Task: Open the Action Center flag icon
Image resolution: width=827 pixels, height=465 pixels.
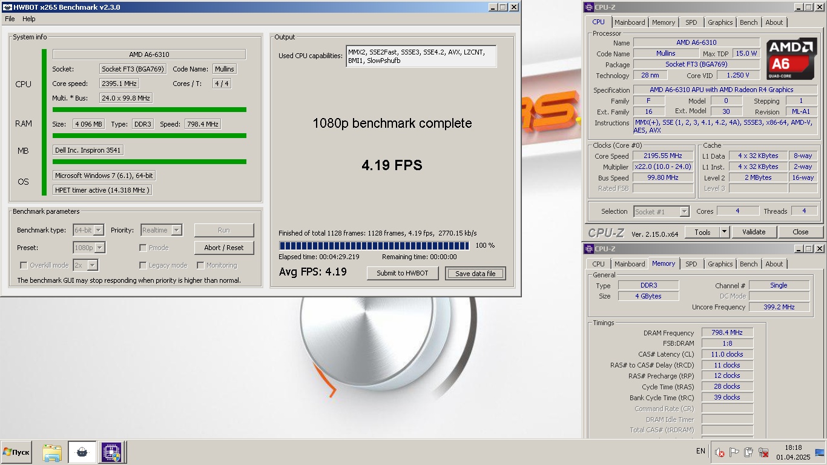Action: click(734, 452)
